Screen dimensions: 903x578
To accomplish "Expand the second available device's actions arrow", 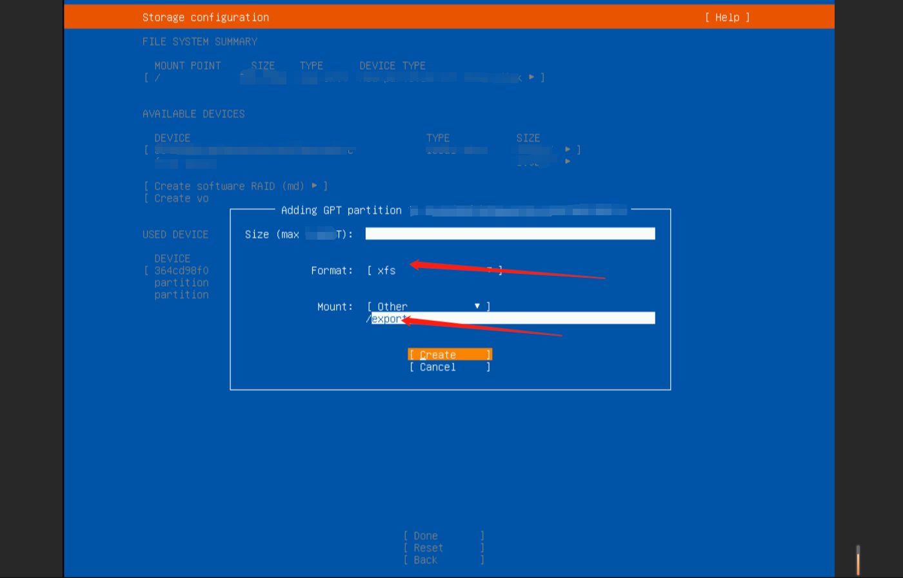I will (567, 162).
